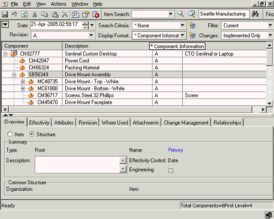Viewport: 274px width, 219px height.
Task: Click the component icon for CM86324
Action: tap(22, 68)
